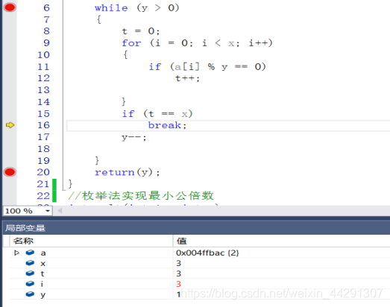Select the value of variable y
This screenshot has height=307, width=390.
(x=178, y=294)
